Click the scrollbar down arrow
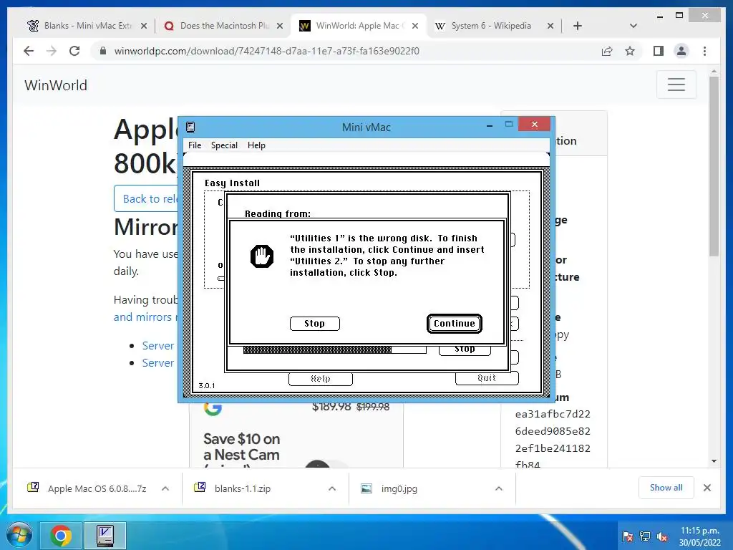Viewport: 733px width, 550px height. [714, 461]
